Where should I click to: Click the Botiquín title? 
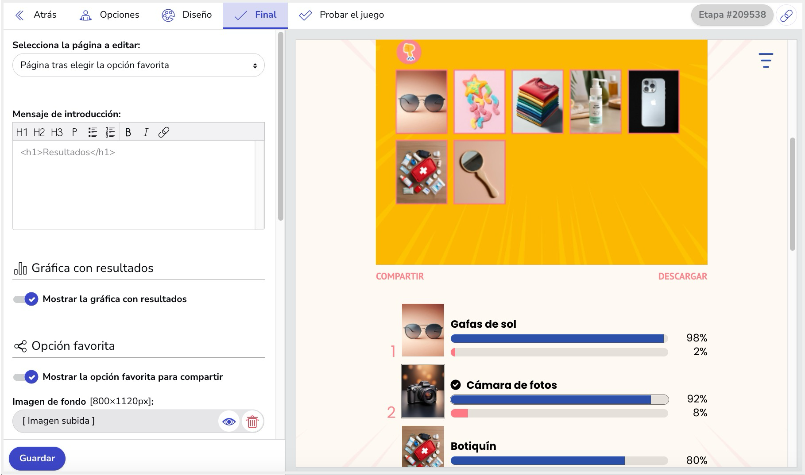(473, 446)
